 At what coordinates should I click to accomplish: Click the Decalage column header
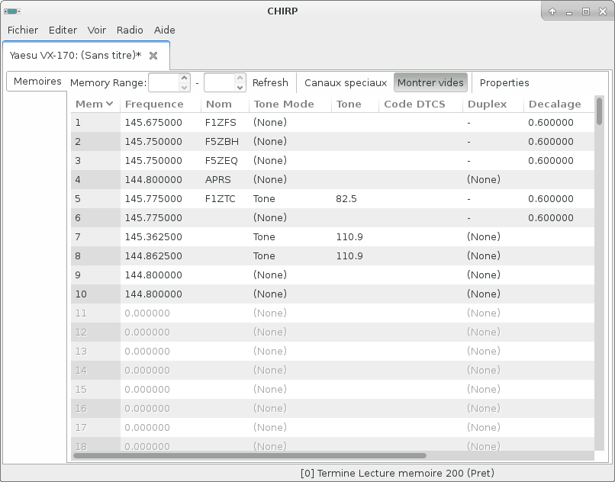[x=559, y=104]
